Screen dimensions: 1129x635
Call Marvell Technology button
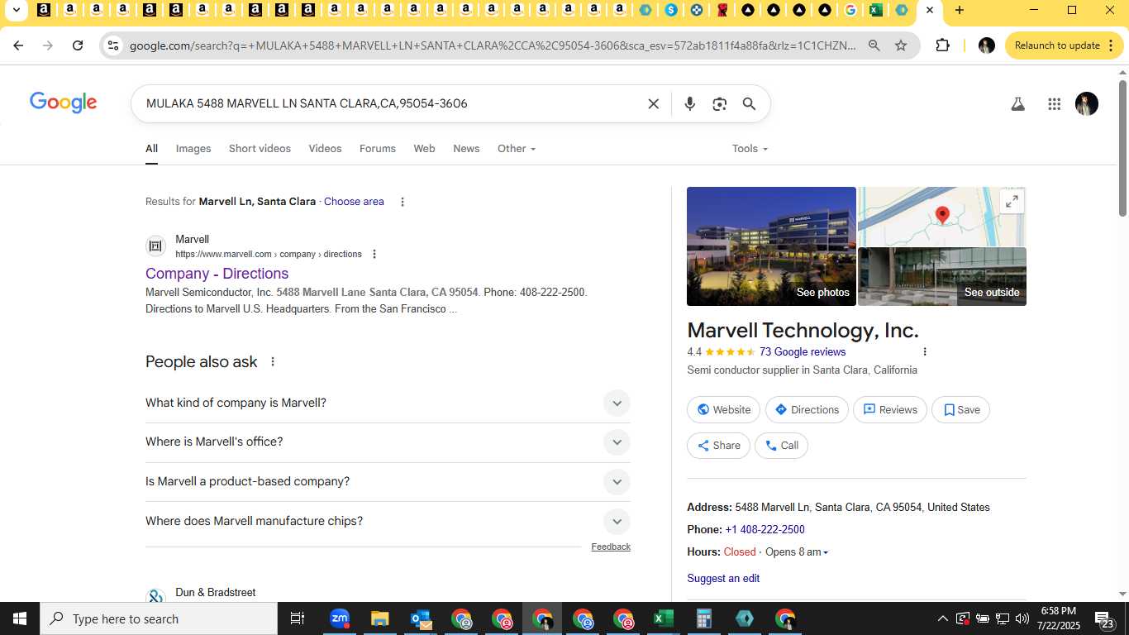[x=781, y=446]
